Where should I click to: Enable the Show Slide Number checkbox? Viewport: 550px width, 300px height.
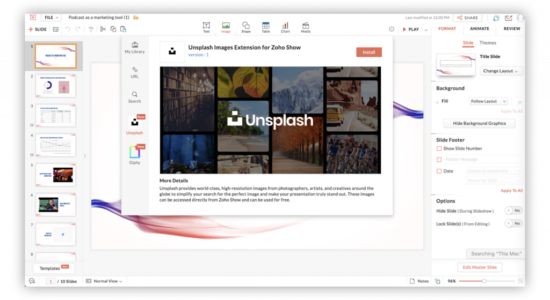439,148
